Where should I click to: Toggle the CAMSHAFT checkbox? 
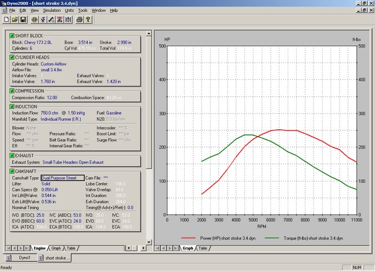[12, 171]
